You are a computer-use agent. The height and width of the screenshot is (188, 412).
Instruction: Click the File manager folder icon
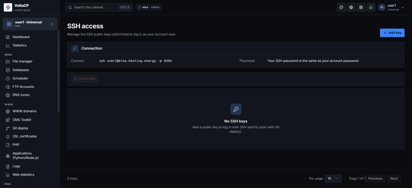coord(8,62)
